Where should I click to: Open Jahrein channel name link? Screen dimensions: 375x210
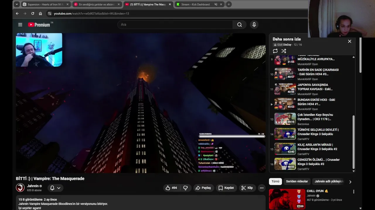click(x=33, y=186)
